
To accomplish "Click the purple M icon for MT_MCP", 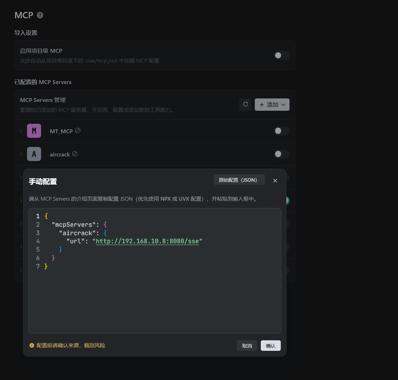I will [x=34, y=131].
